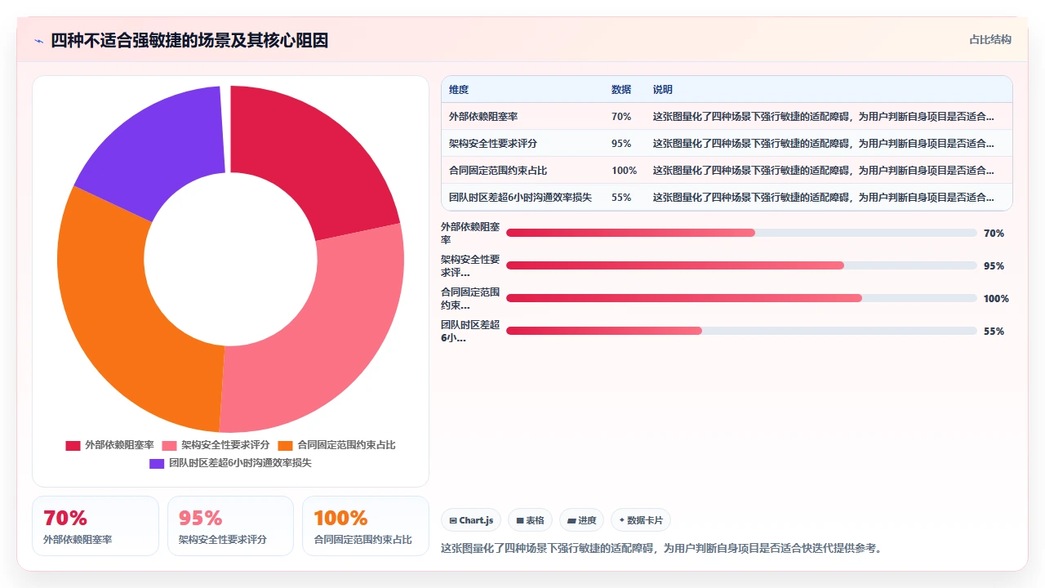
Task: Click the 70% label beside first progress bar
Action: tap(994, 234)
